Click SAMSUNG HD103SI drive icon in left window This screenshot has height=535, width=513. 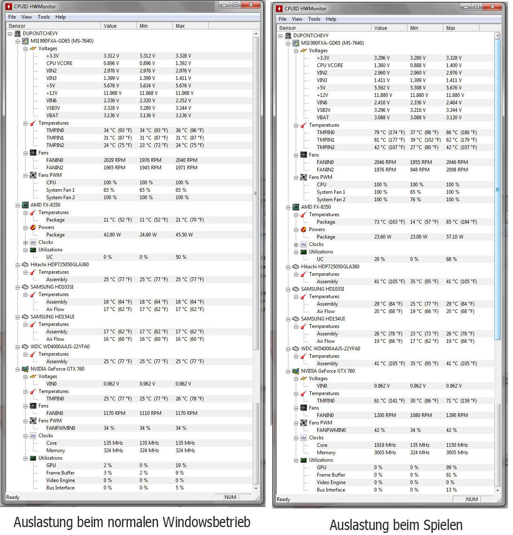(x=25, y=287)
